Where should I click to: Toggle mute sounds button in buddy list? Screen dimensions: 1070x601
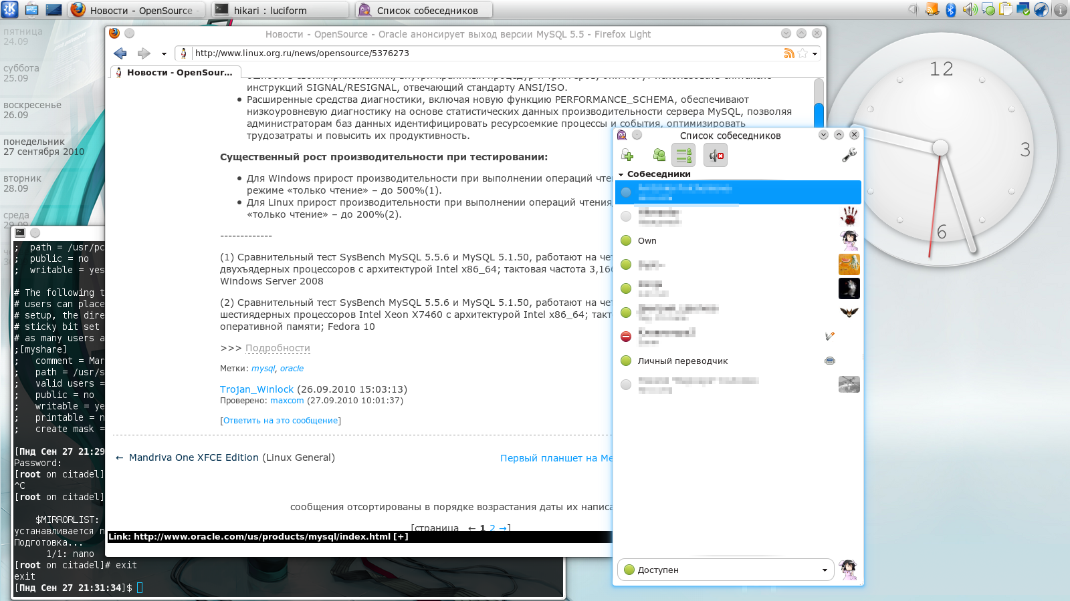[716, 156]
